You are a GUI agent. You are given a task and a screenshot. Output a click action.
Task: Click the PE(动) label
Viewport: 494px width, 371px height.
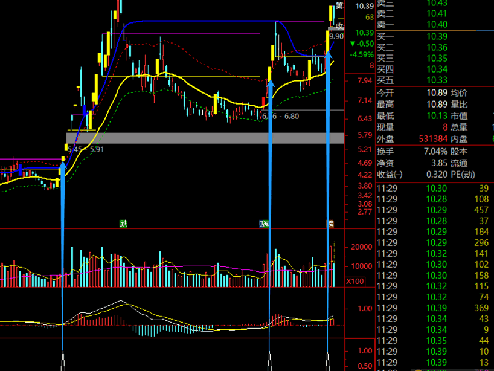pos(463,174)
